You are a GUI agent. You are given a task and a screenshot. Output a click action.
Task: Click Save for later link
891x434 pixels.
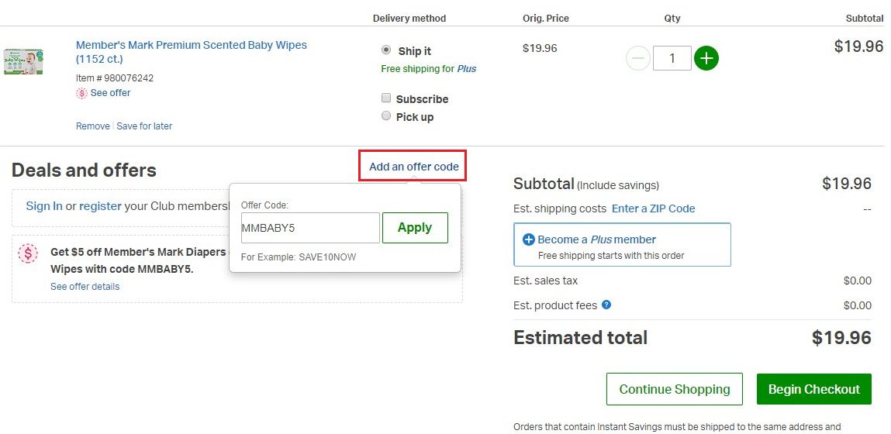click(144, 126)
